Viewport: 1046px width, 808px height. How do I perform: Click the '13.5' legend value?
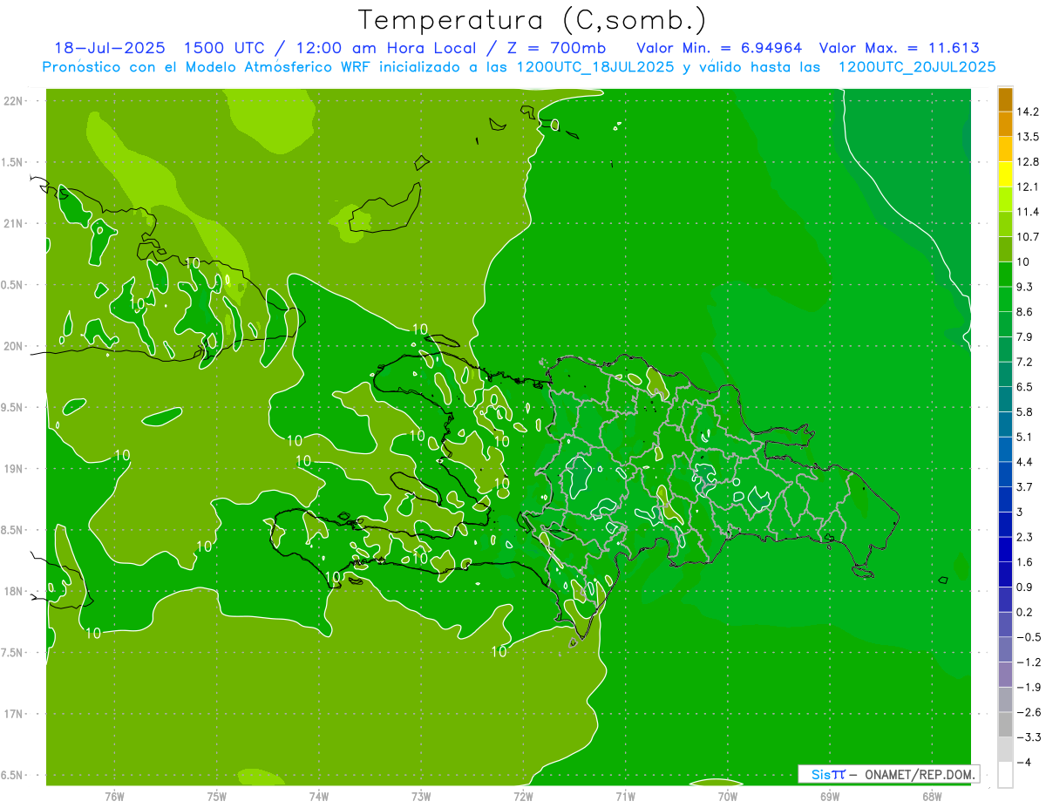[x=1029, y=137]
